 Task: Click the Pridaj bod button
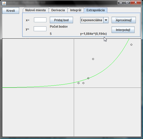click(61, 20)
